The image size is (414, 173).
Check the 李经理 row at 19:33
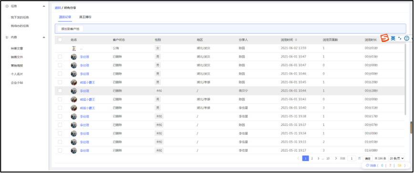[x=60, y=142]
